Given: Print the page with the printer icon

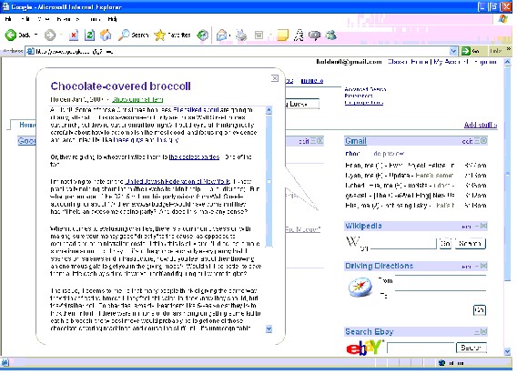Looking at the screenshot, I should [x=241, y=35].
